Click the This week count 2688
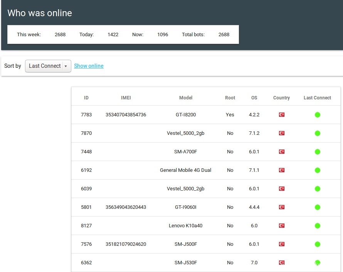 tap(60, 35)
